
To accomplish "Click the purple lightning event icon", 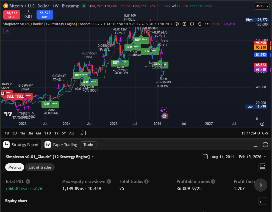I will pos(164,109).
